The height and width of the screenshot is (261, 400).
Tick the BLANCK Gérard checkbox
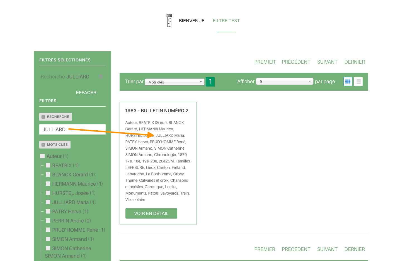48,174
